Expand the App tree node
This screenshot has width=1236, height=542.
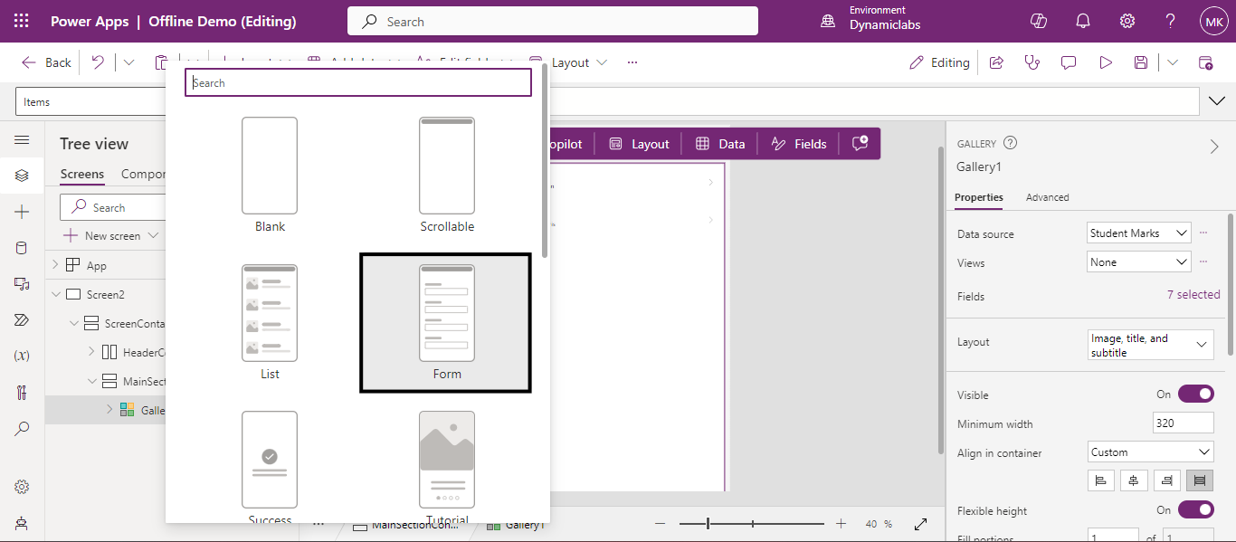(55, 265)
